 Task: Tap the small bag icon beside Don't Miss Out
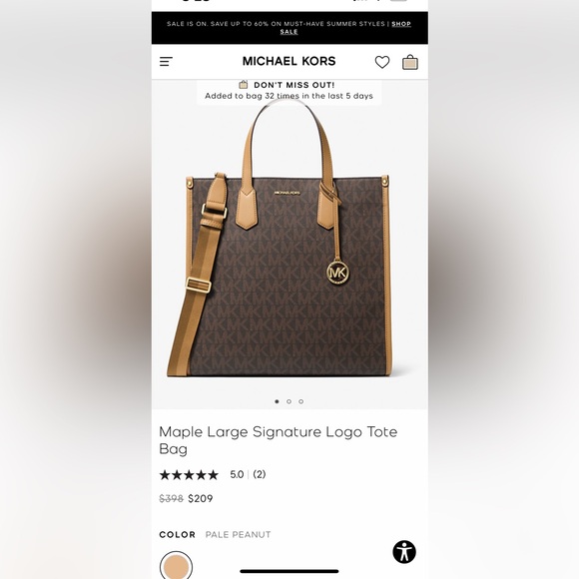(243, 85)
